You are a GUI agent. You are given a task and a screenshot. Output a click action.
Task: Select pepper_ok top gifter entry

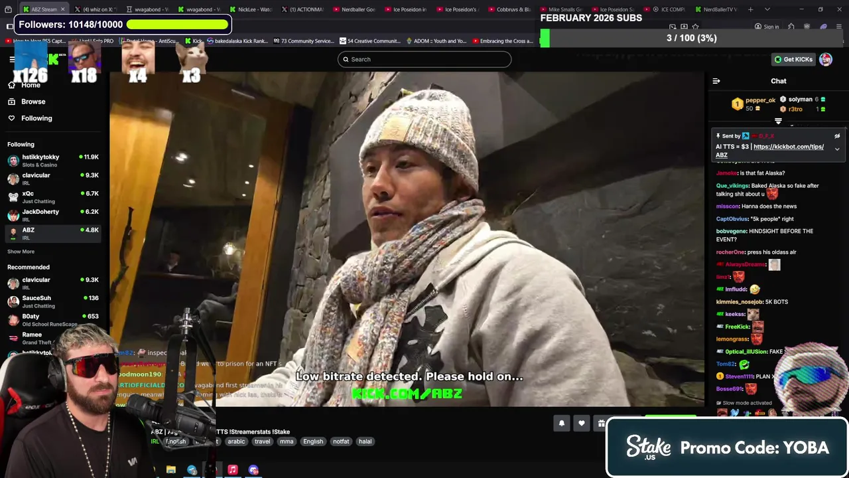pyautogui.click(x=753, y=104)
